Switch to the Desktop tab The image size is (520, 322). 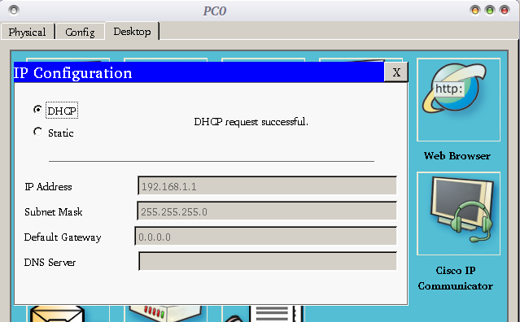pos(132,31)
